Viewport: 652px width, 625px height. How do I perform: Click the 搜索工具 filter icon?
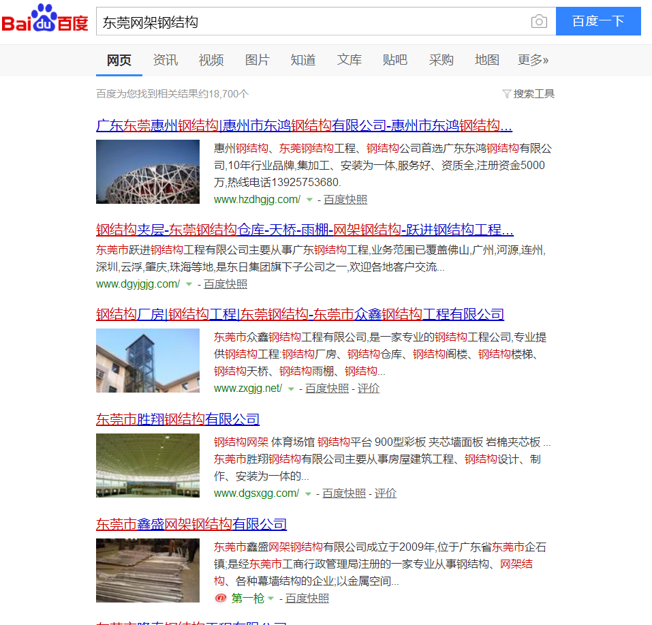(x=506, y=94)
